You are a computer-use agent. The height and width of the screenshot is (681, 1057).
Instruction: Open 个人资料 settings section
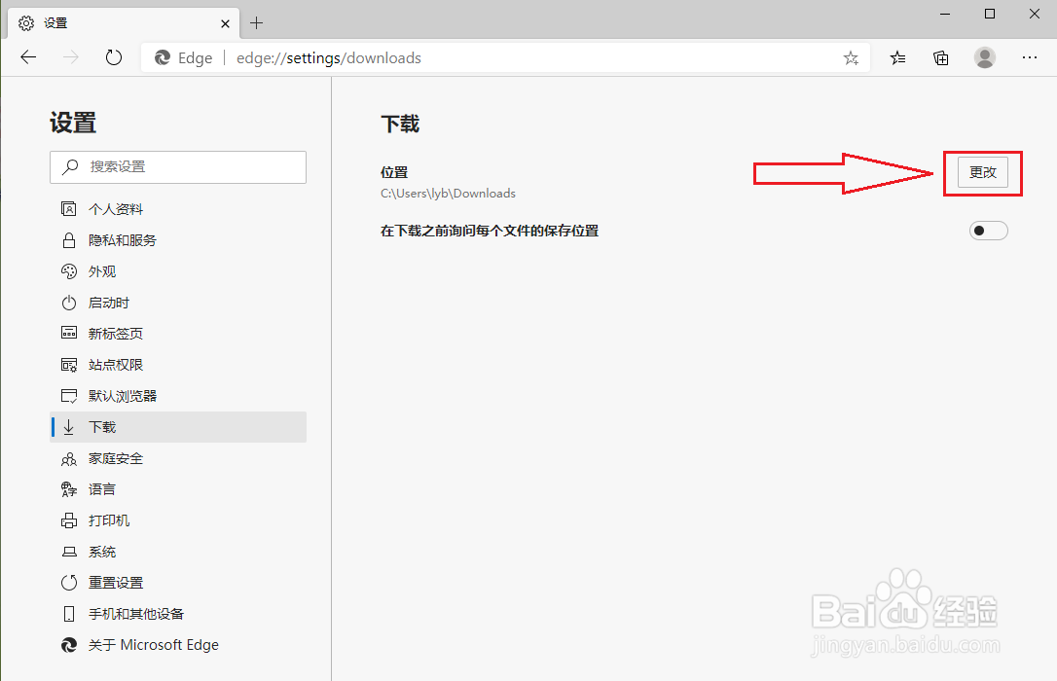pyautogui.click(x=178, y=209)
